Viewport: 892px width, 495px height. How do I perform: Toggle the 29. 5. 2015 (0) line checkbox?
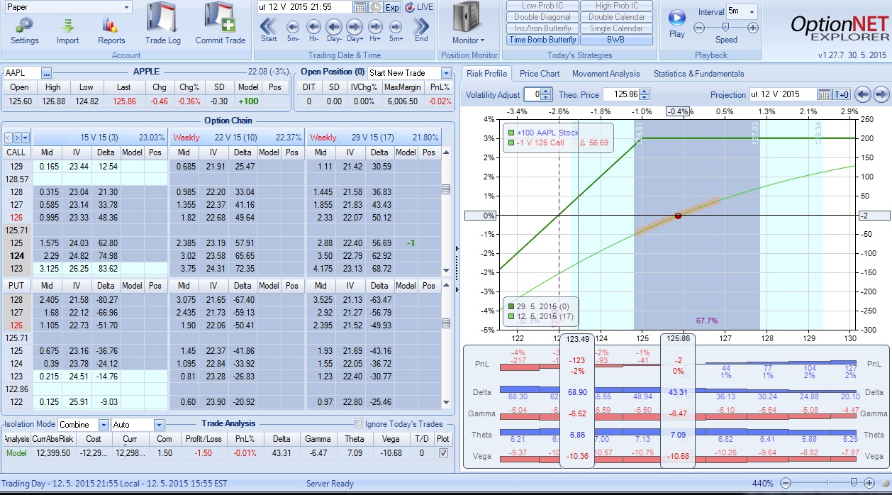(x=511, y=306)
